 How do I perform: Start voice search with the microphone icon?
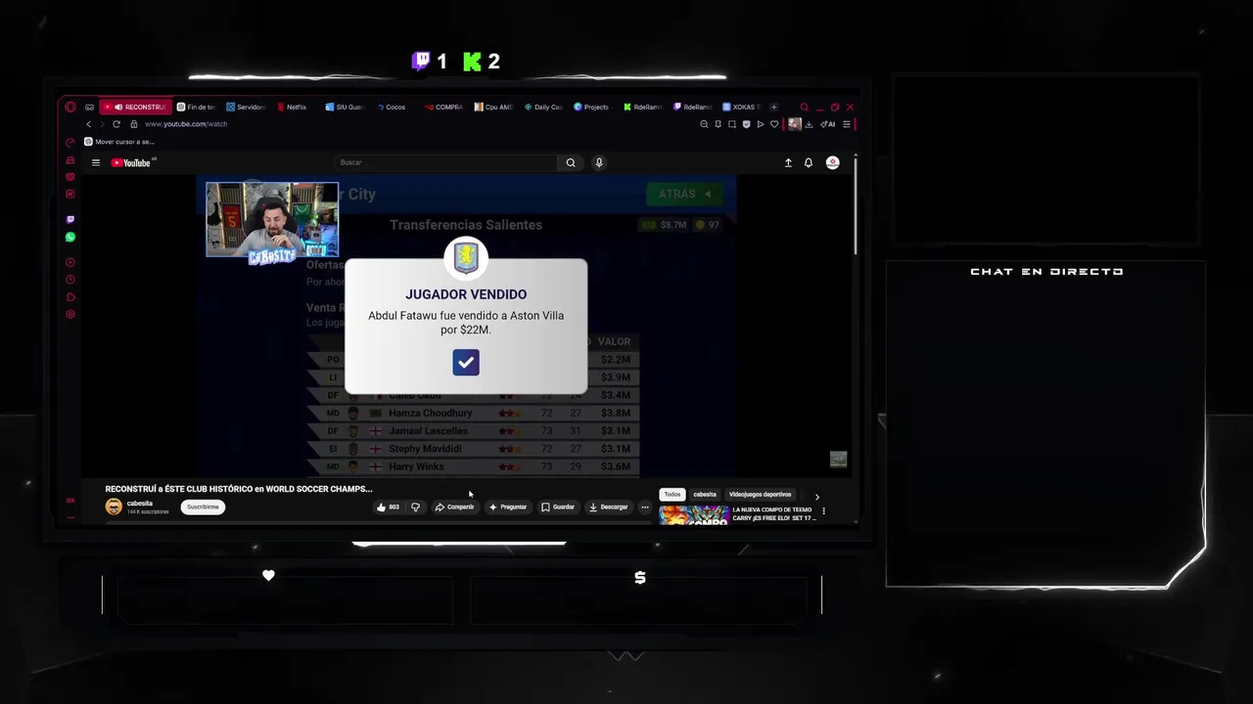[599, 163]
